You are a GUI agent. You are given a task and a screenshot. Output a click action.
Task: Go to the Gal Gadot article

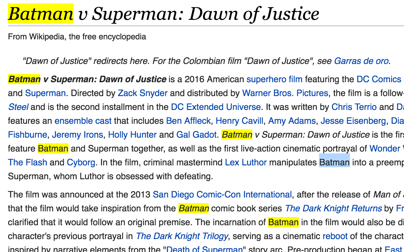tap(197, 135)
